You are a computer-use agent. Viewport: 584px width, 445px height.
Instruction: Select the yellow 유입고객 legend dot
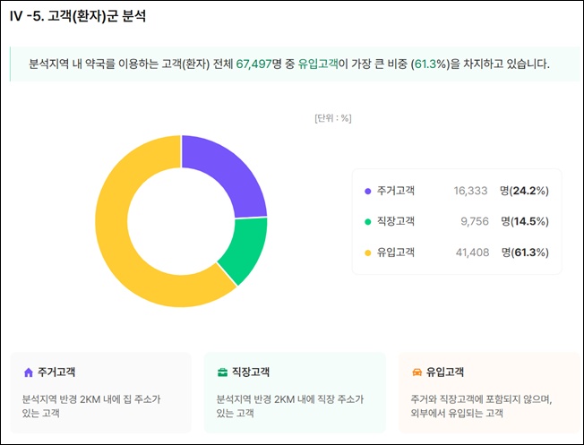click(368, 252)
